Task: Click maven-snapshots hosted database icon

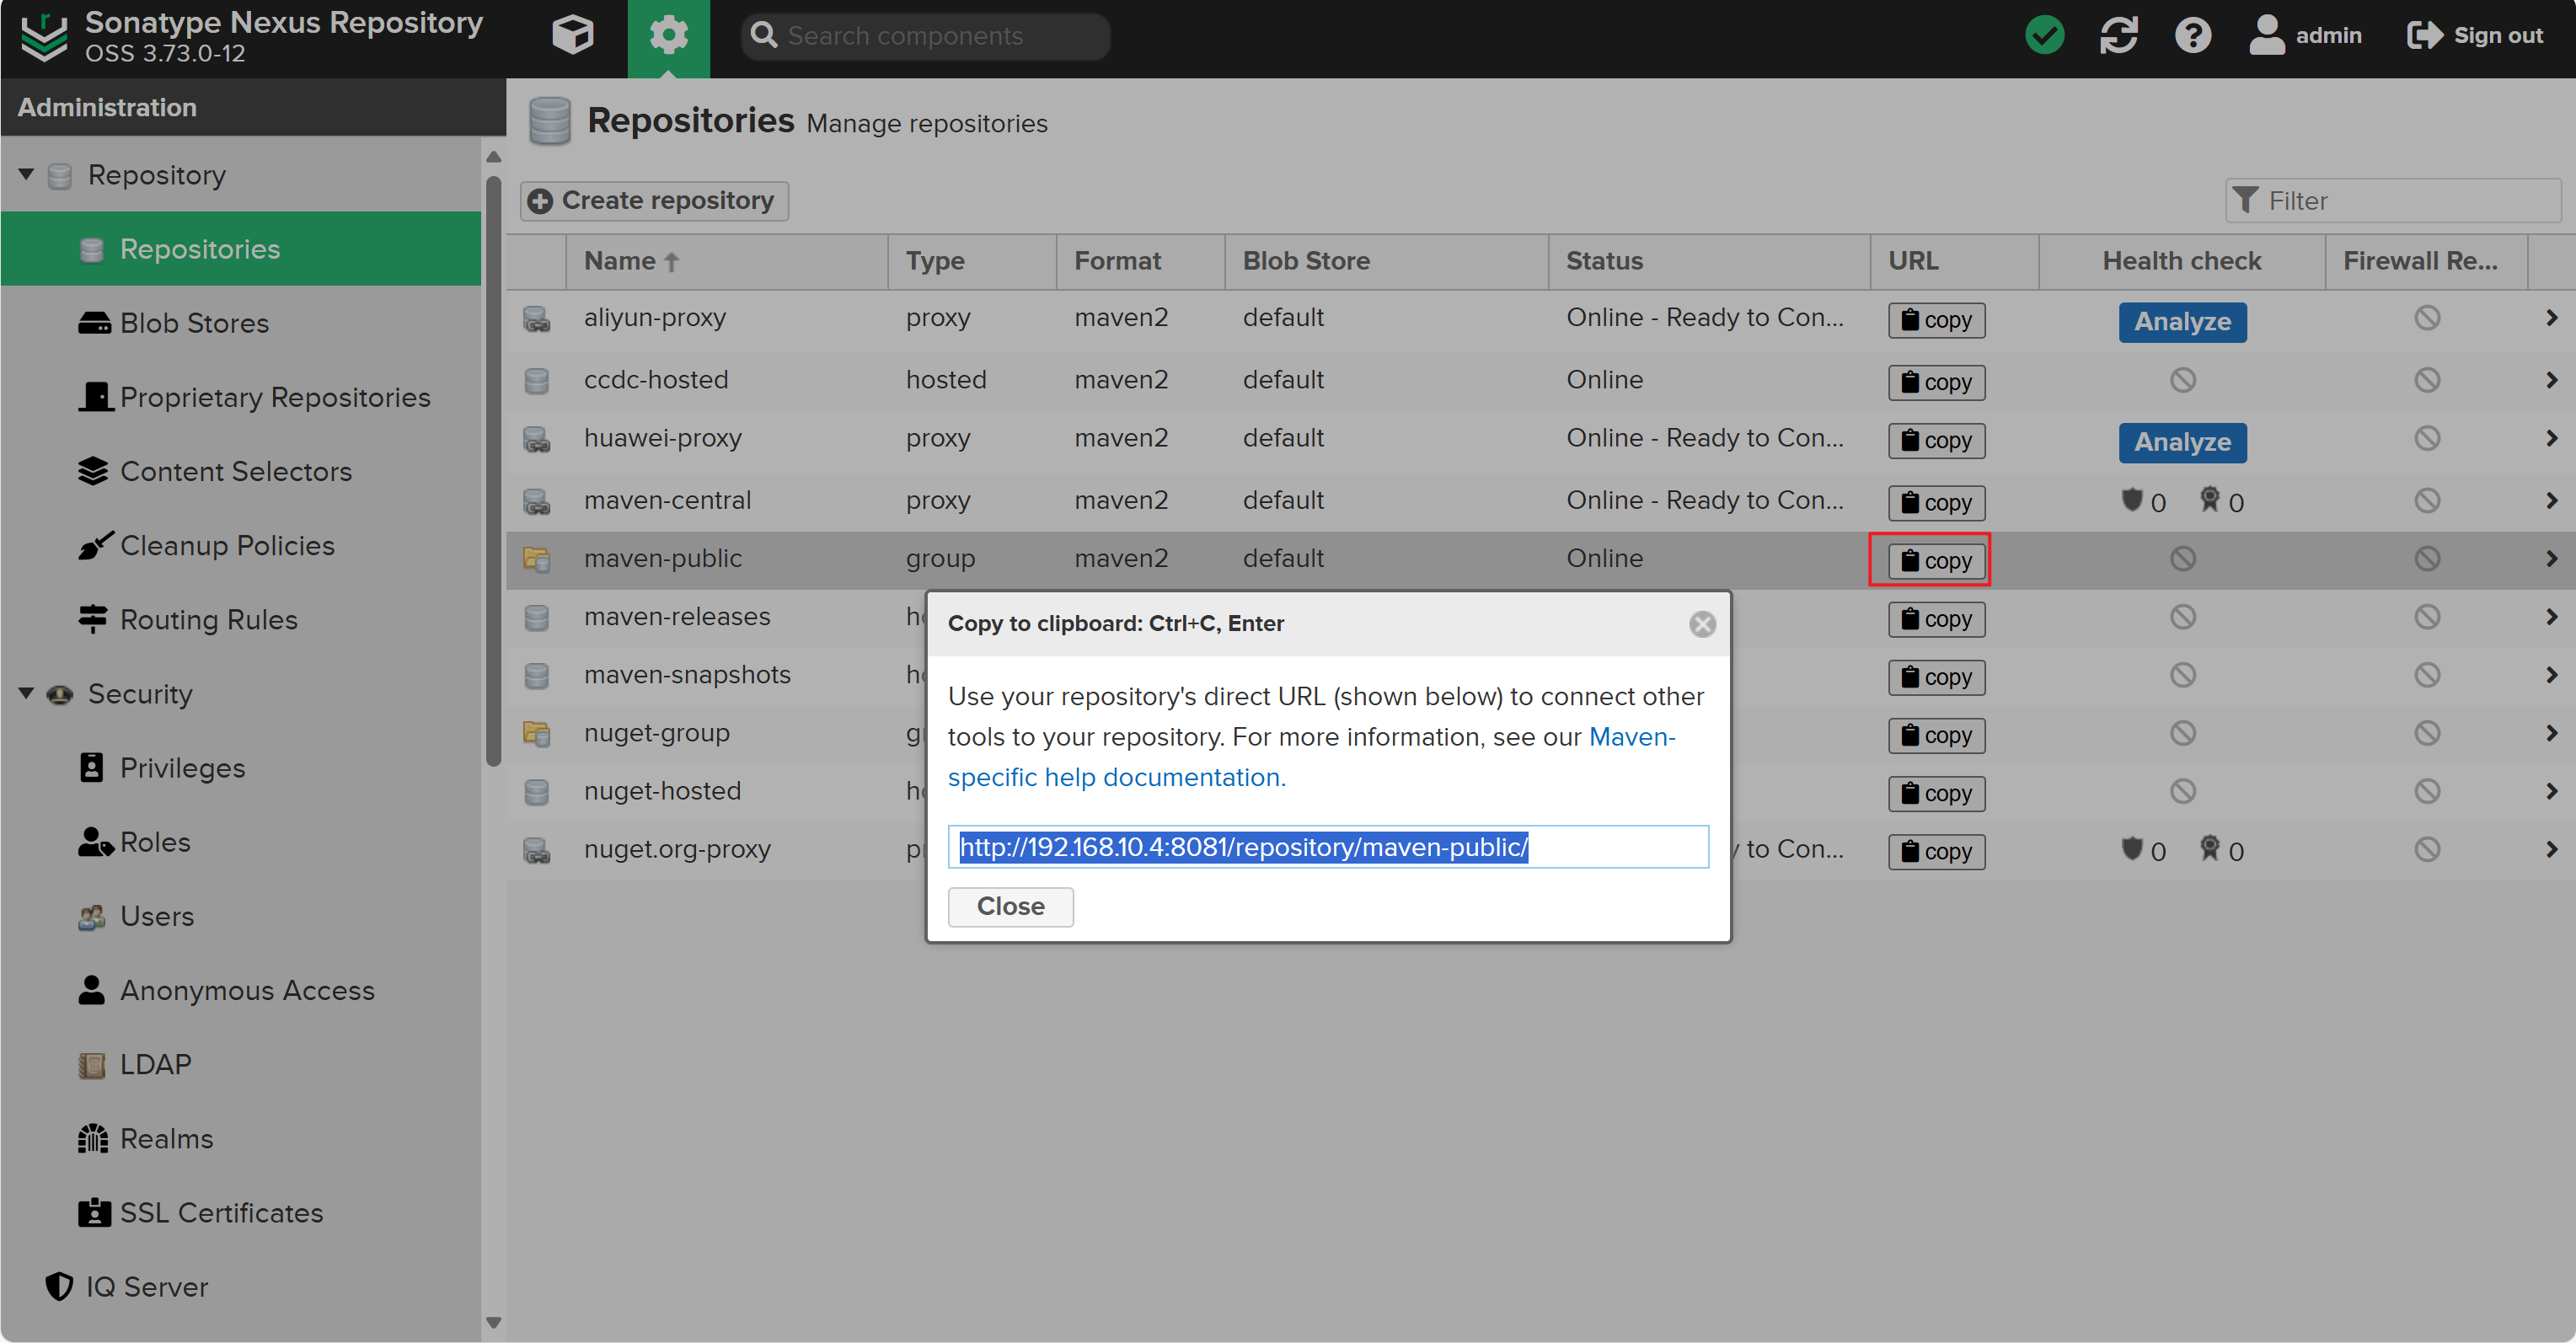Action: 537,676
